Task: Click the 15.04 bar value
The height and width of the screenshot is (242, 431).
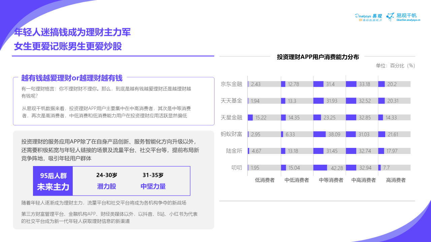Action: 294,168
